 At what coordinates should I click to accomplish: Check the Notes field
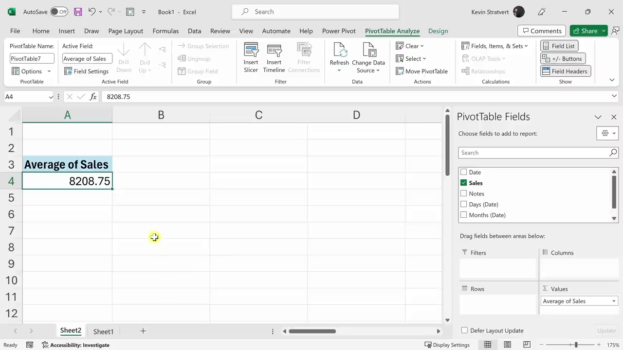pos(463,193)
